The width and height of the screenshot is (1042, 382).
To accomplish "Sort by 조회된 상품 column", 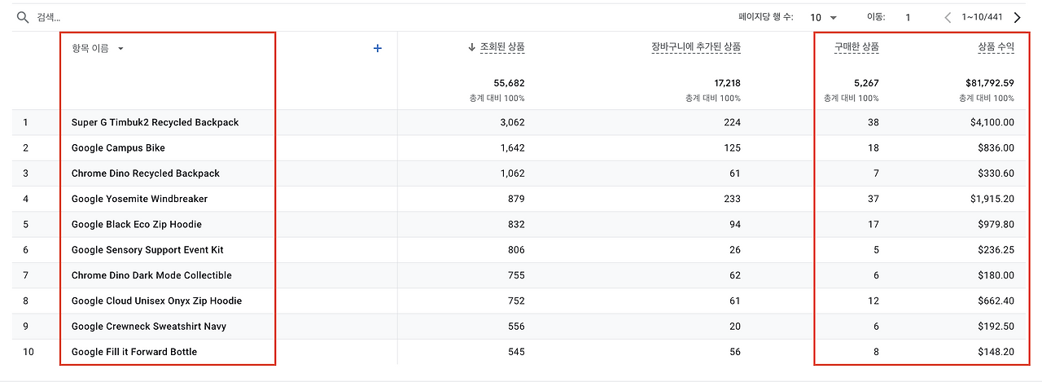I will click(502, 48).
